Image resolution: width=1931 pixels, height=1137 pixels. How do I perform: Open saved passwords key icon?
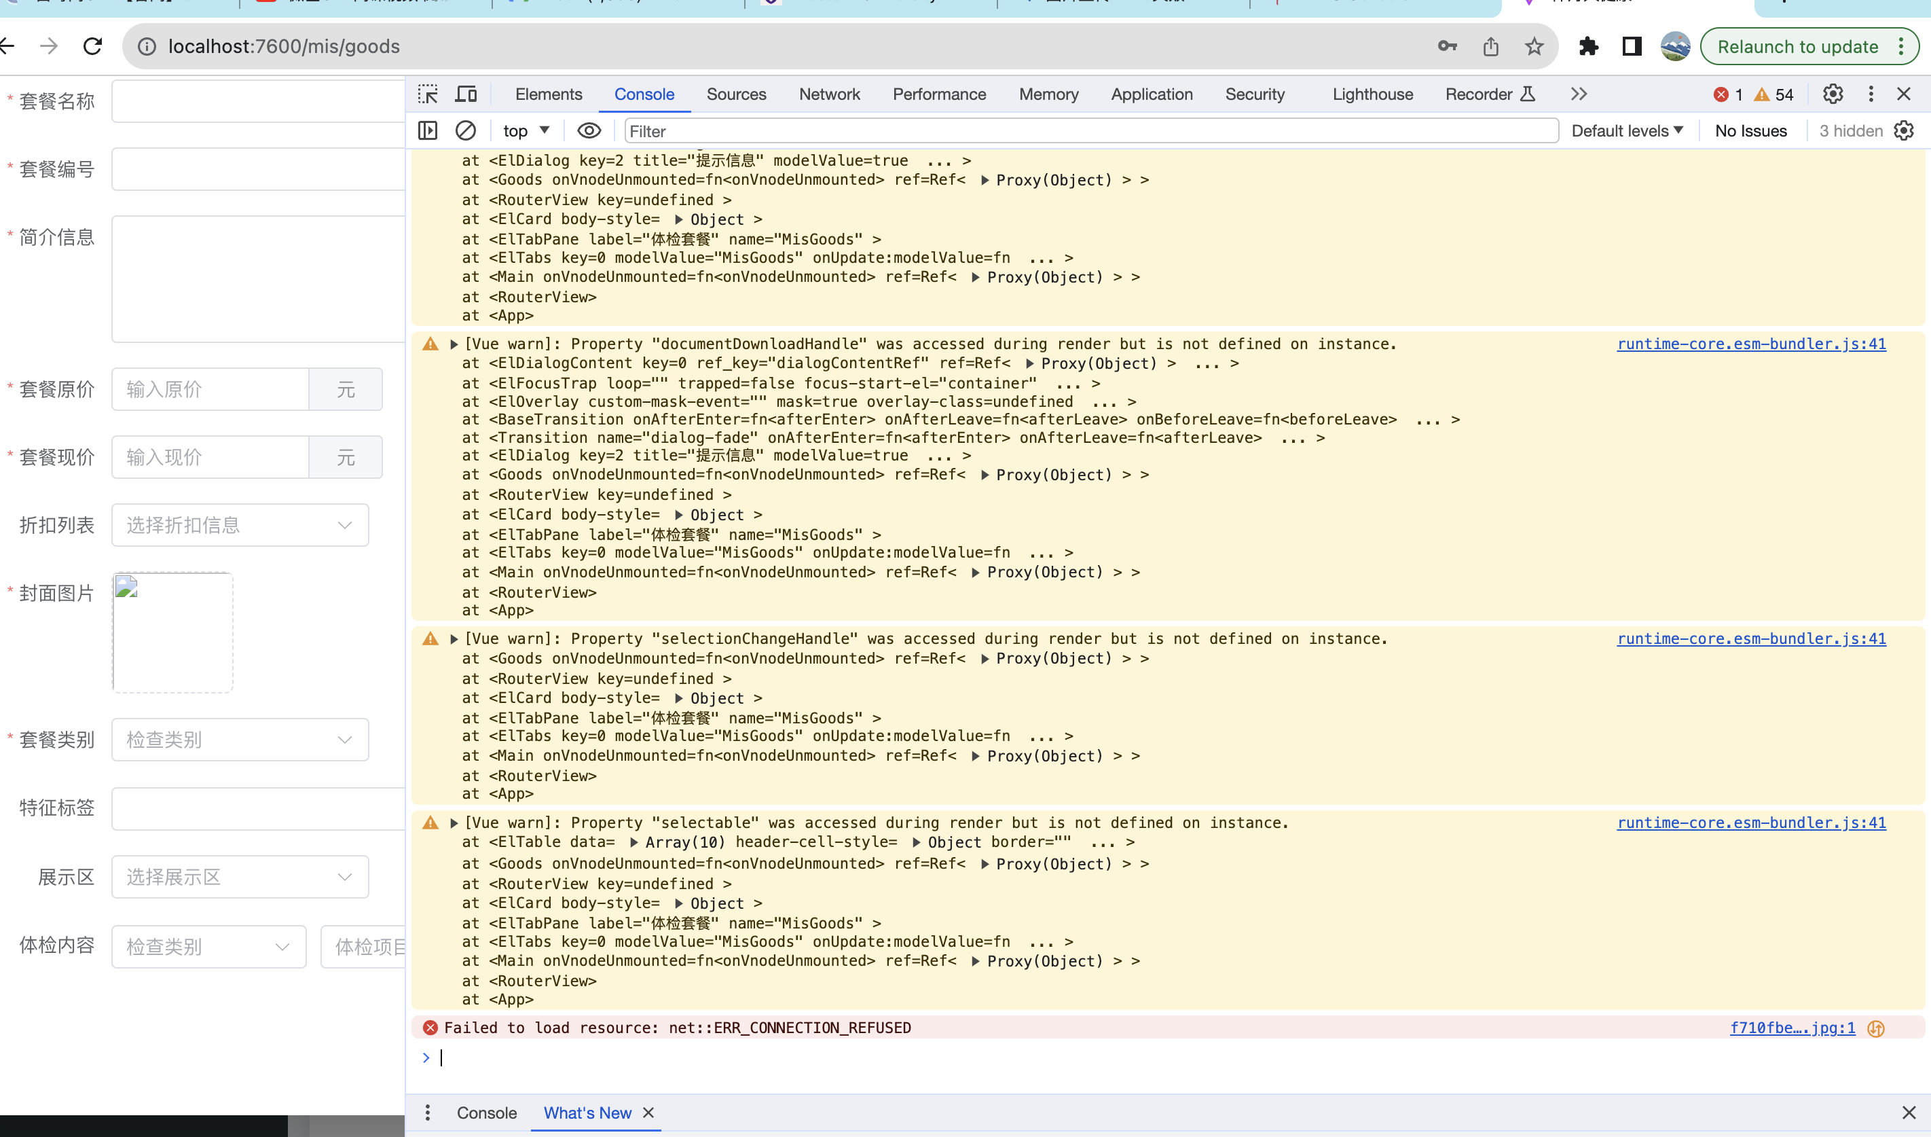pos(1447,47)
